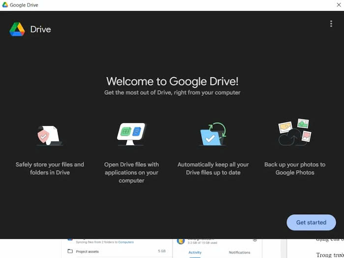Click the shield file storage icon
Image resolution: width=344 pixels, height=258 pixels.
tap(50, 134)
